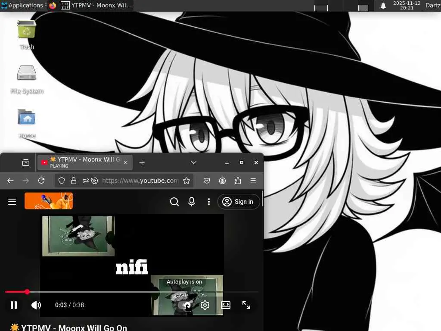Enter fullscreen with the expand icon
The height and width of the screenshot is (331, 441).
(x=246, y=305)
